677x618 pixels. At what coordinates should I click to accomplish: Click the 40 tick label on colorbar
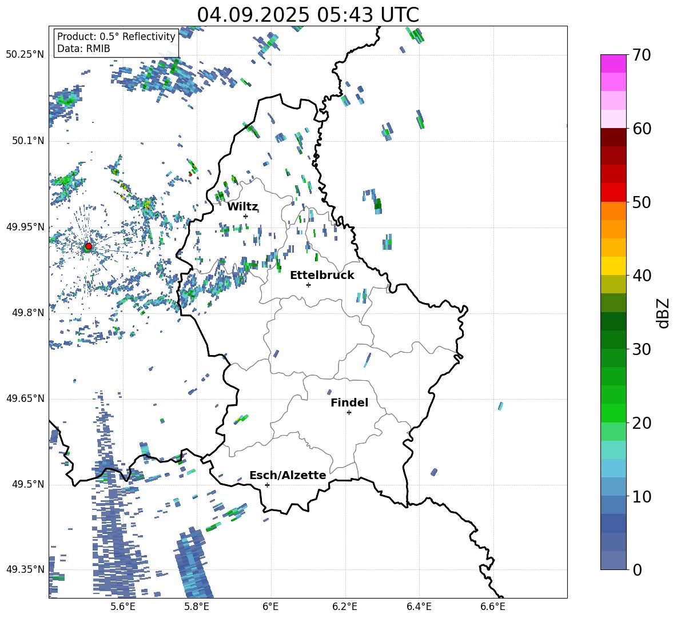click(641, 276)
